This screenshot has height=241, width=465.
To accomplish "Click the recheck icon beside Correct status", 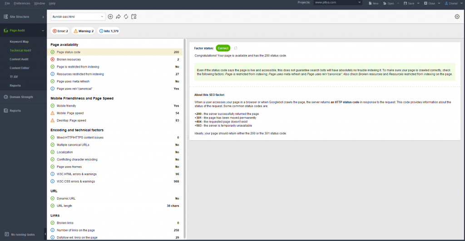I will (236, 48).
